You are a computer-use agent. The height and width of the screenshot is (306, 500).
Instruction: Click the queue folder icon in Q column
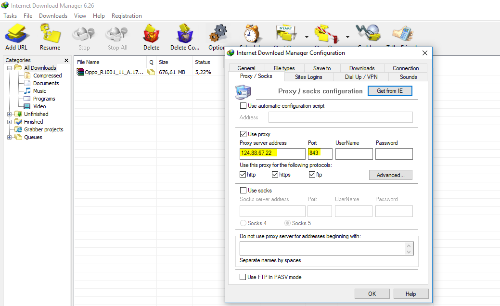coord(151,72)
